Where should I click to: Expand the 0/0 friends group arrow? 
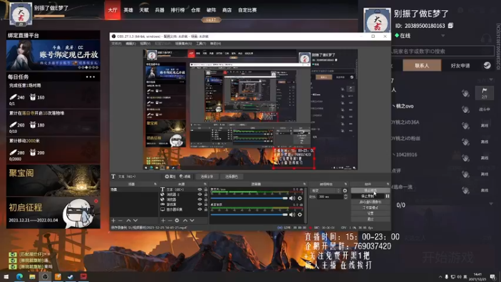point(491,204)
